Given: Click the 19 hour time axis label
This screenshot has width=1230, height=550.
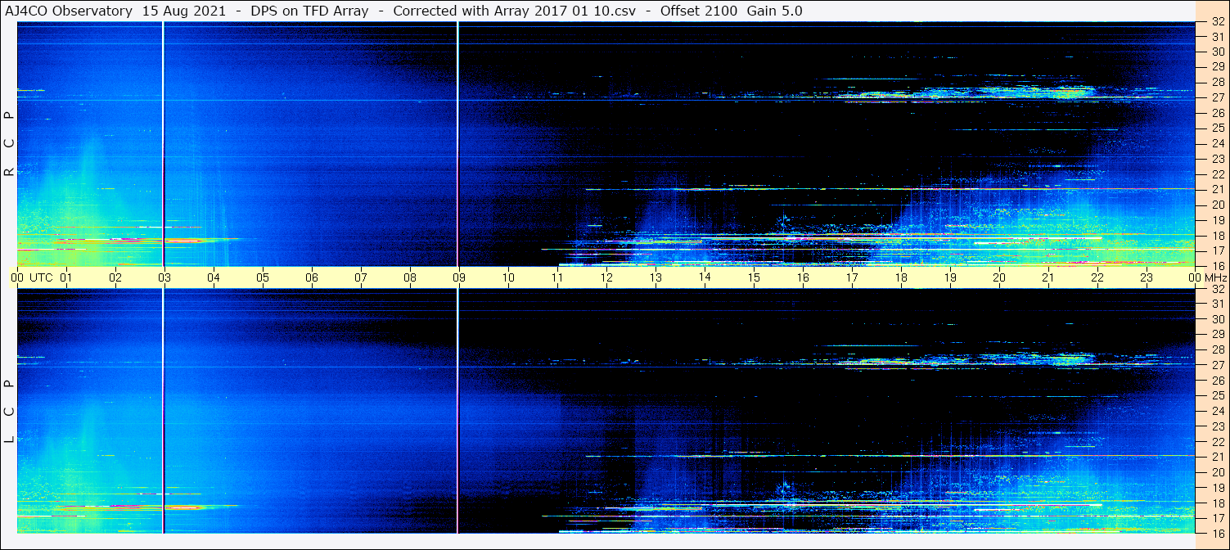Looking at the screenshot, I should [x=949, y=277].
